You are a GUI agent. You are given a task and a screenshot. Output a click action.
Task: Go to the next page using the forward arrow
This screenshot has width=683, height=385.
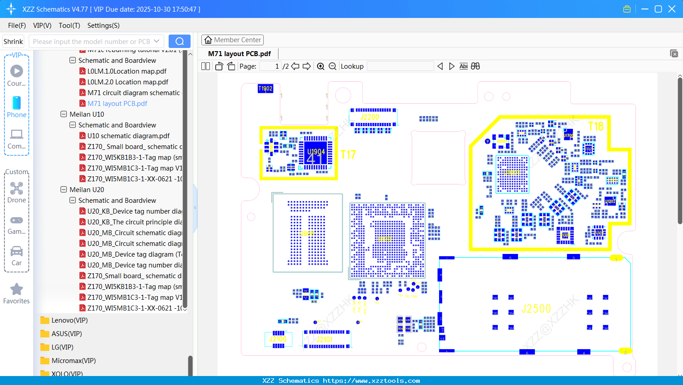[307, 66]
